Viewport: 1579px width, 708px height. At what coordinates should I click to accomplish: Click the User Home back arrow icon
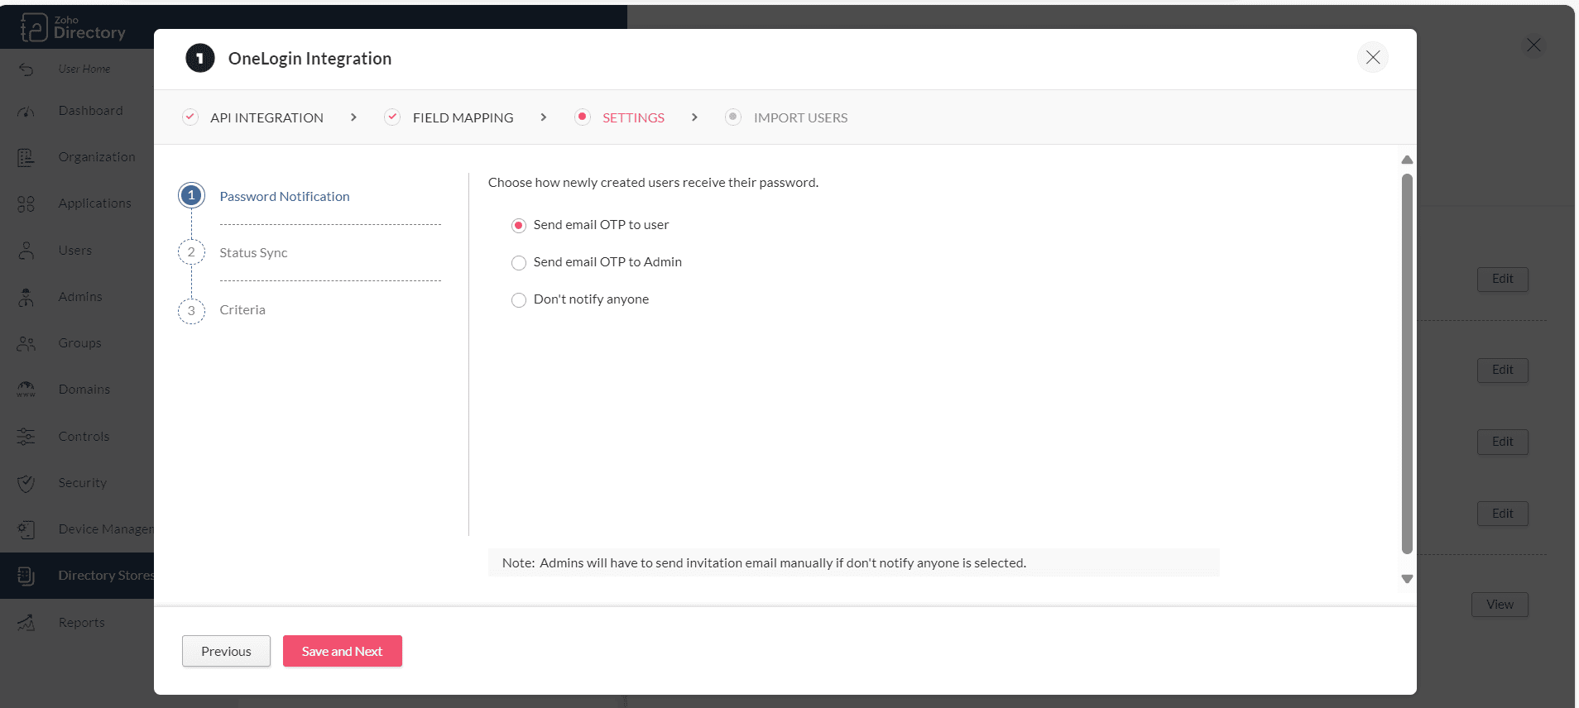pos(26,69)
